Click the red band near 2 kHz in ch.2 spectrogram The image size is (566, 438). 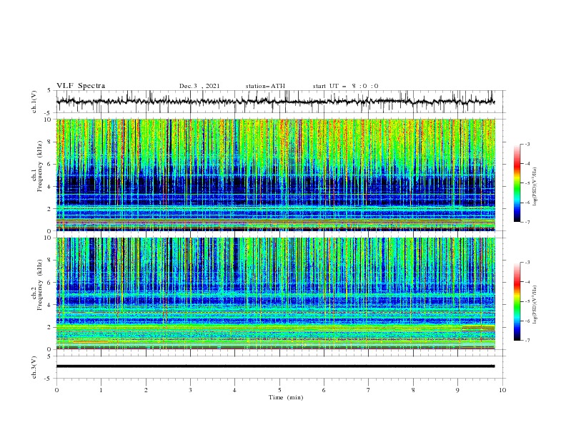(478, 328)
